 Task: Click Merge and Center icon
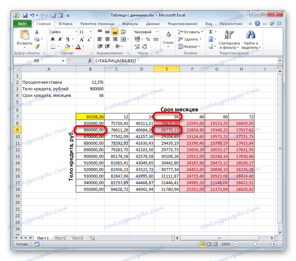pyautogui.click(x=123, y=39)
